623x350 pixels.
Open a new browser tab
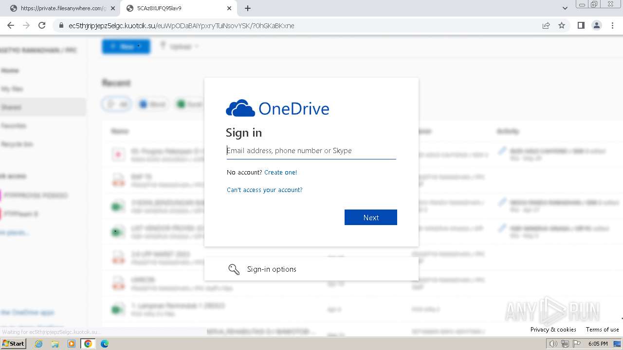pos(248,8)
